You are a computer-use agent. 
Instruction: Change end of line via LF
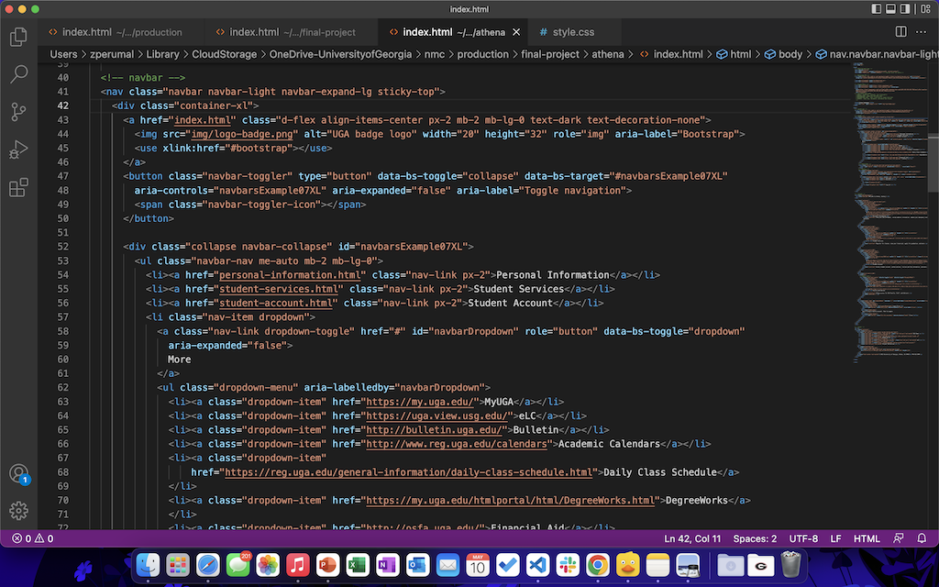click(x=835, y=538)
